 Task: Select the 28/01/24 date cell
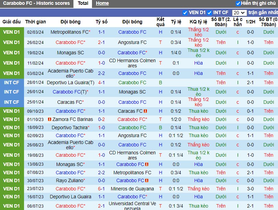[x=35, y=82]
